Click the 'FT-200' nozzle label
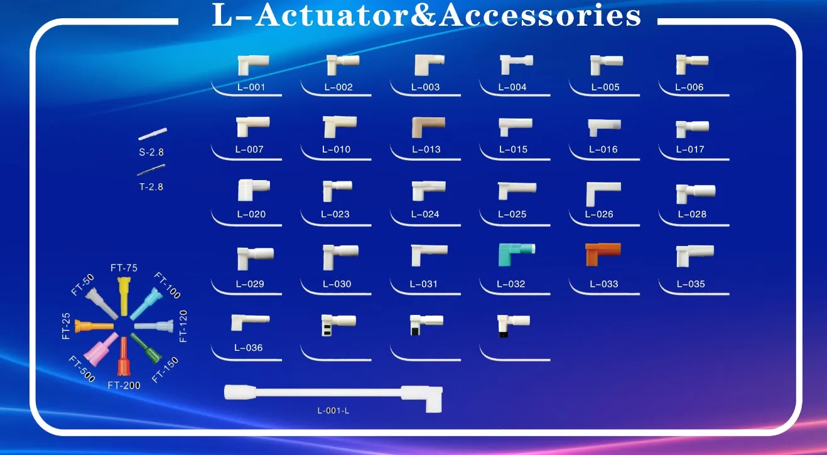 pos(124,385)
